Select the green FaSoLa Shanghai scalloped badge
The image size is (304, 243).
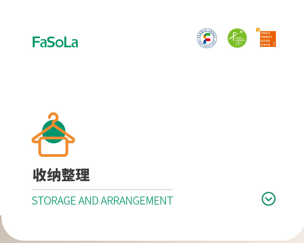[x=237, y=38]
